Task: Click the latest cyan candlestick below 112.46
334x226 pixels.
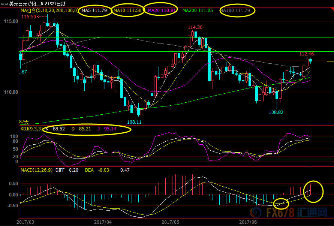Action: (310, 60)
